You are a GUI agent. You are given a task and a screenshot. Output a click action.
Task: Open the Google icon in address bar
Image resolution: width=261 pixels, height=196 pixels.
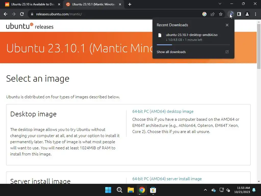point(204,14)
